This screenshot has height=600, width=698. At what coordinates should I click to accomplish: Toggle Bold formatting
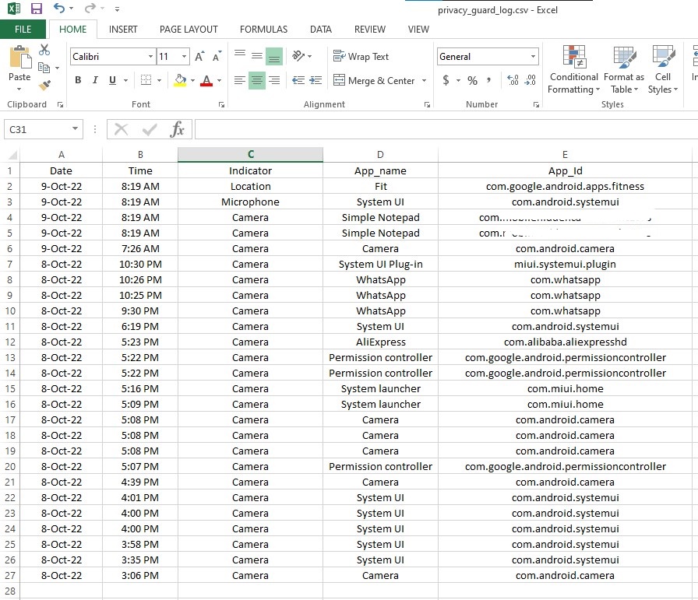(x=78, y=80)
